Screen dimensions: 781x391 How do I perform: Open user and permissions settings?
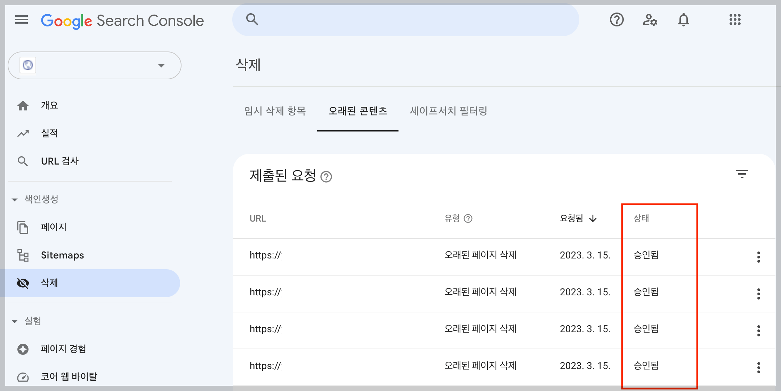[650, 20]
